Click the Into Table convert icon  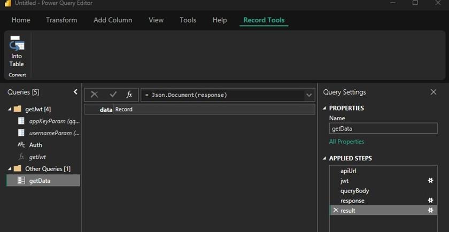(x=17, y=52)
